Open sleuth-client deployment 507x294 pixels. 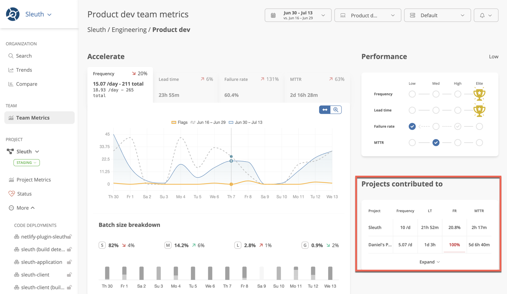(35, 275)
